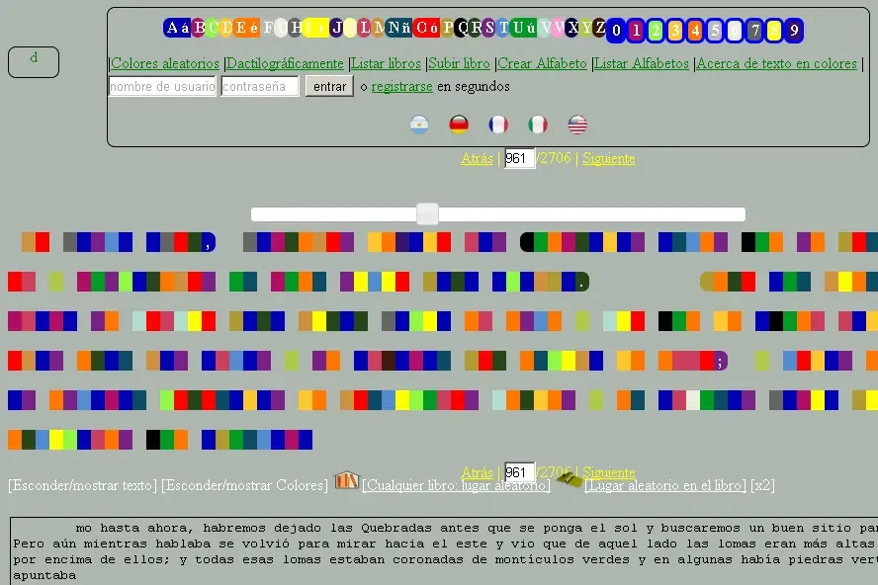Click the bottom page number box showing 961

pyautogui.click(x=519, y=472)
